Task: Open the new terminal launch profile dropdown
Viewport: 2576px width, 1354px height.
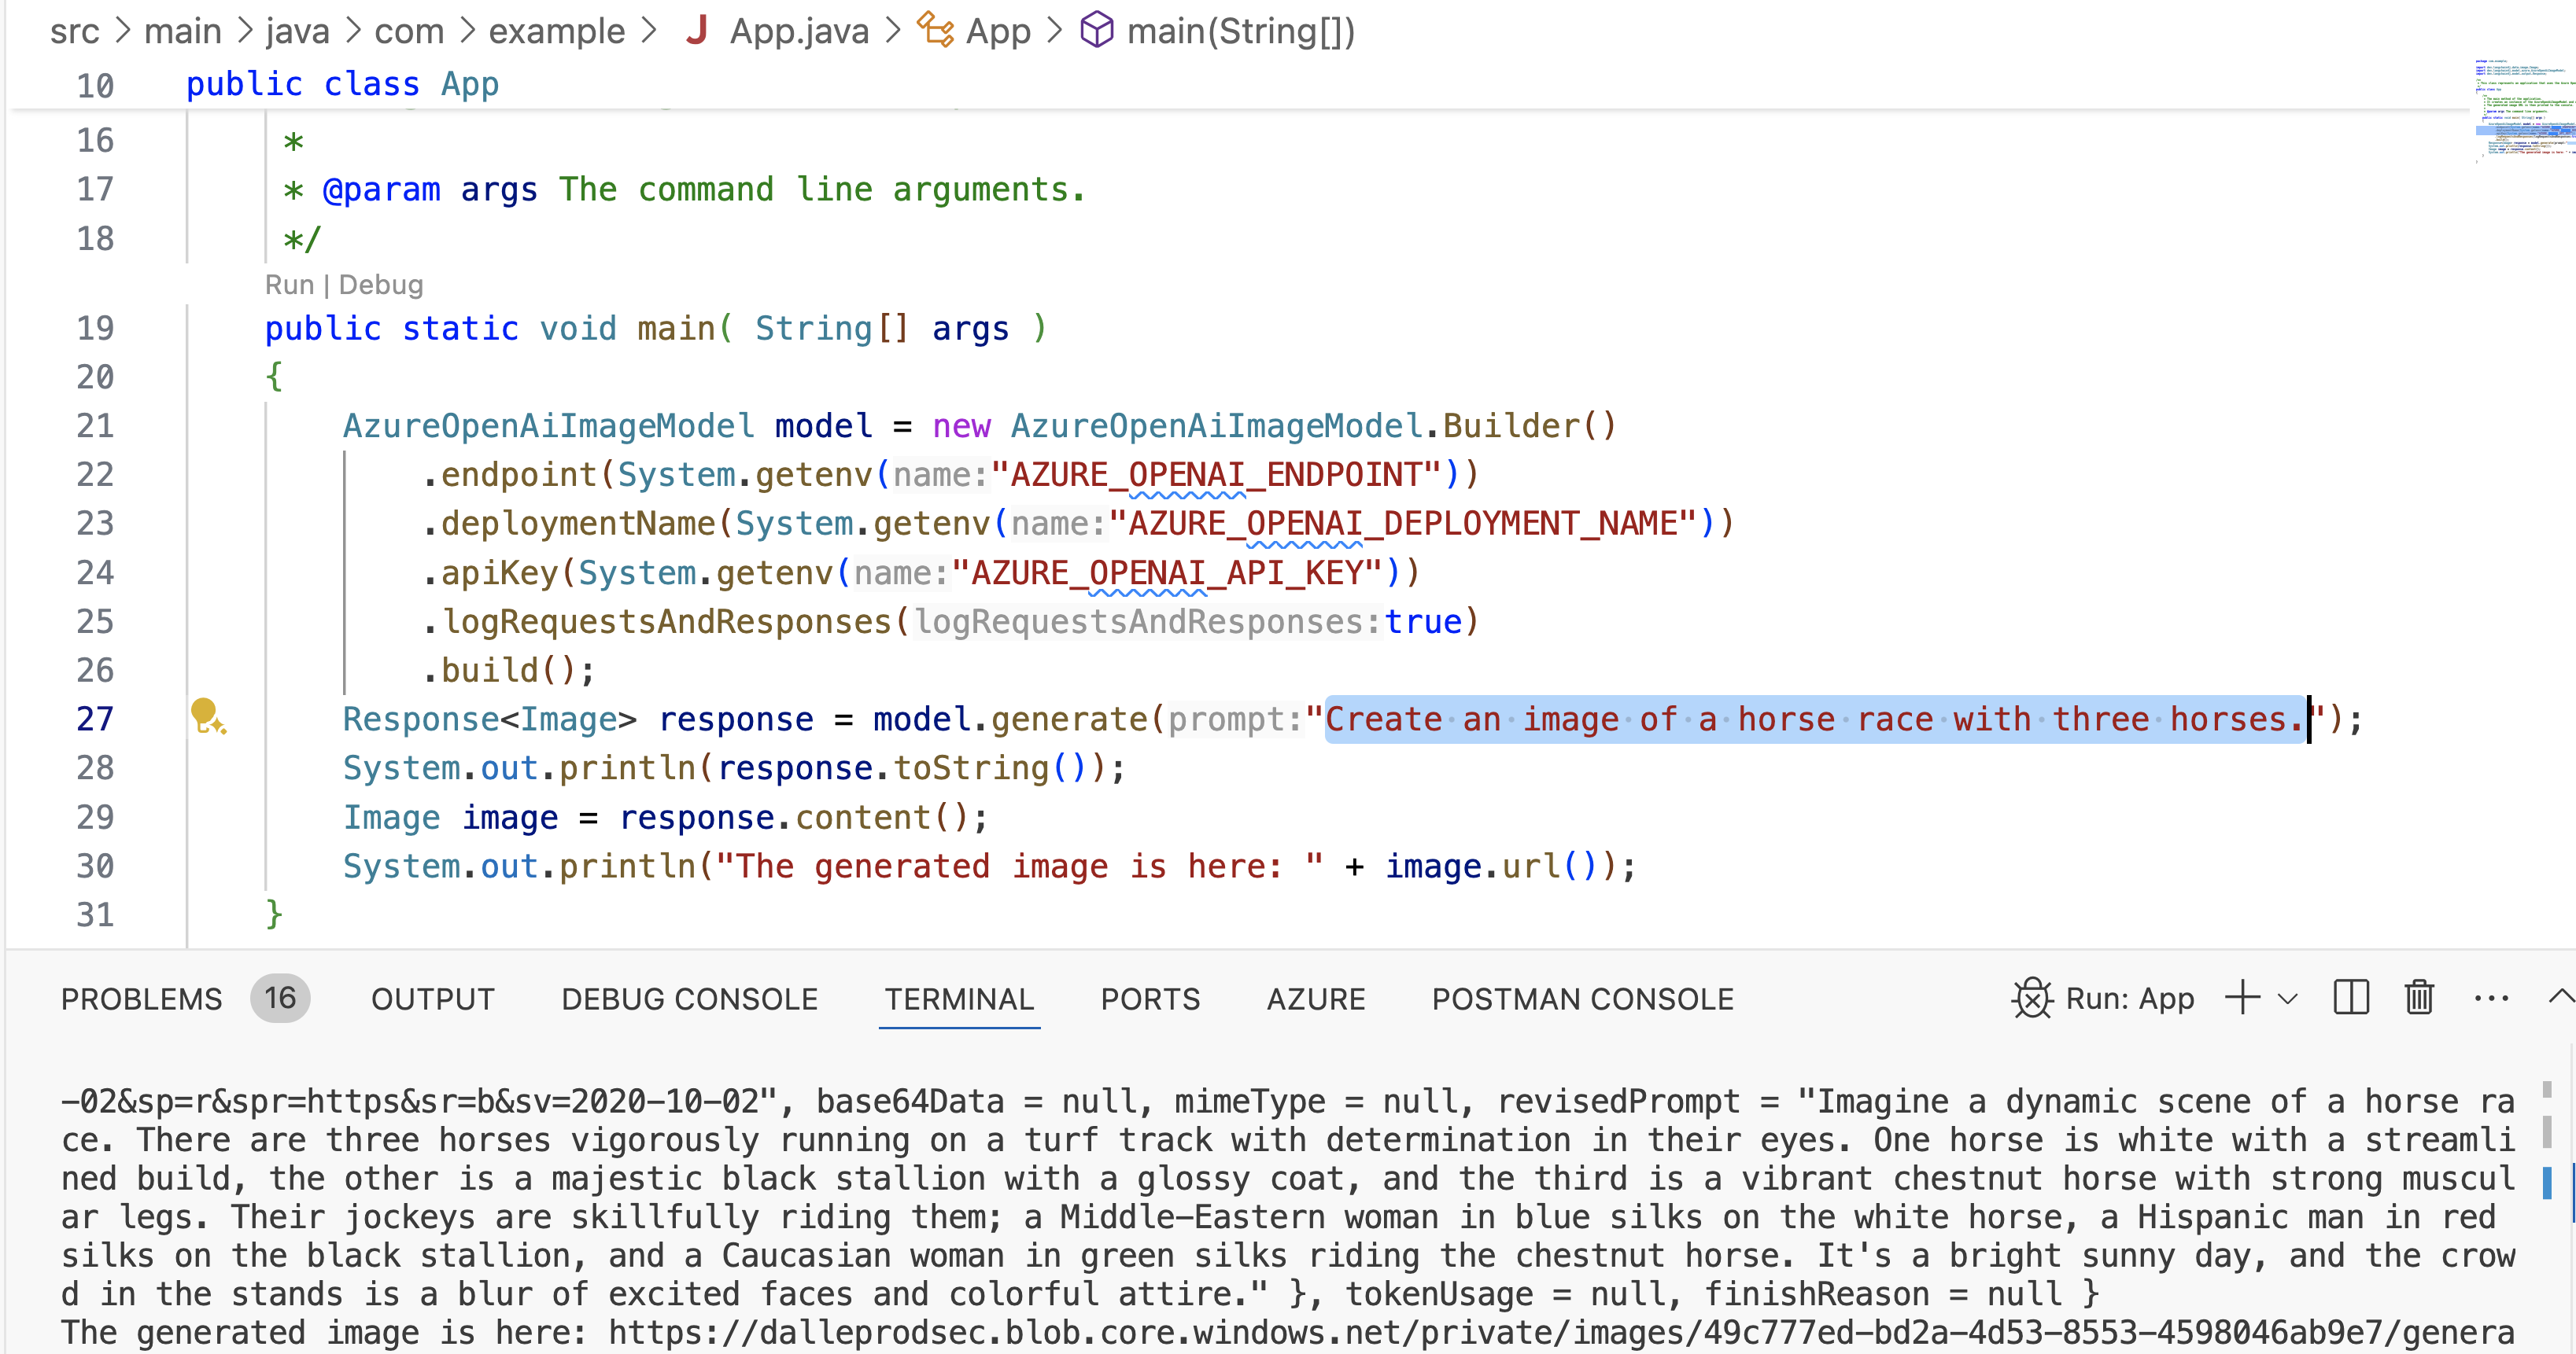Action: (2287, 999)
